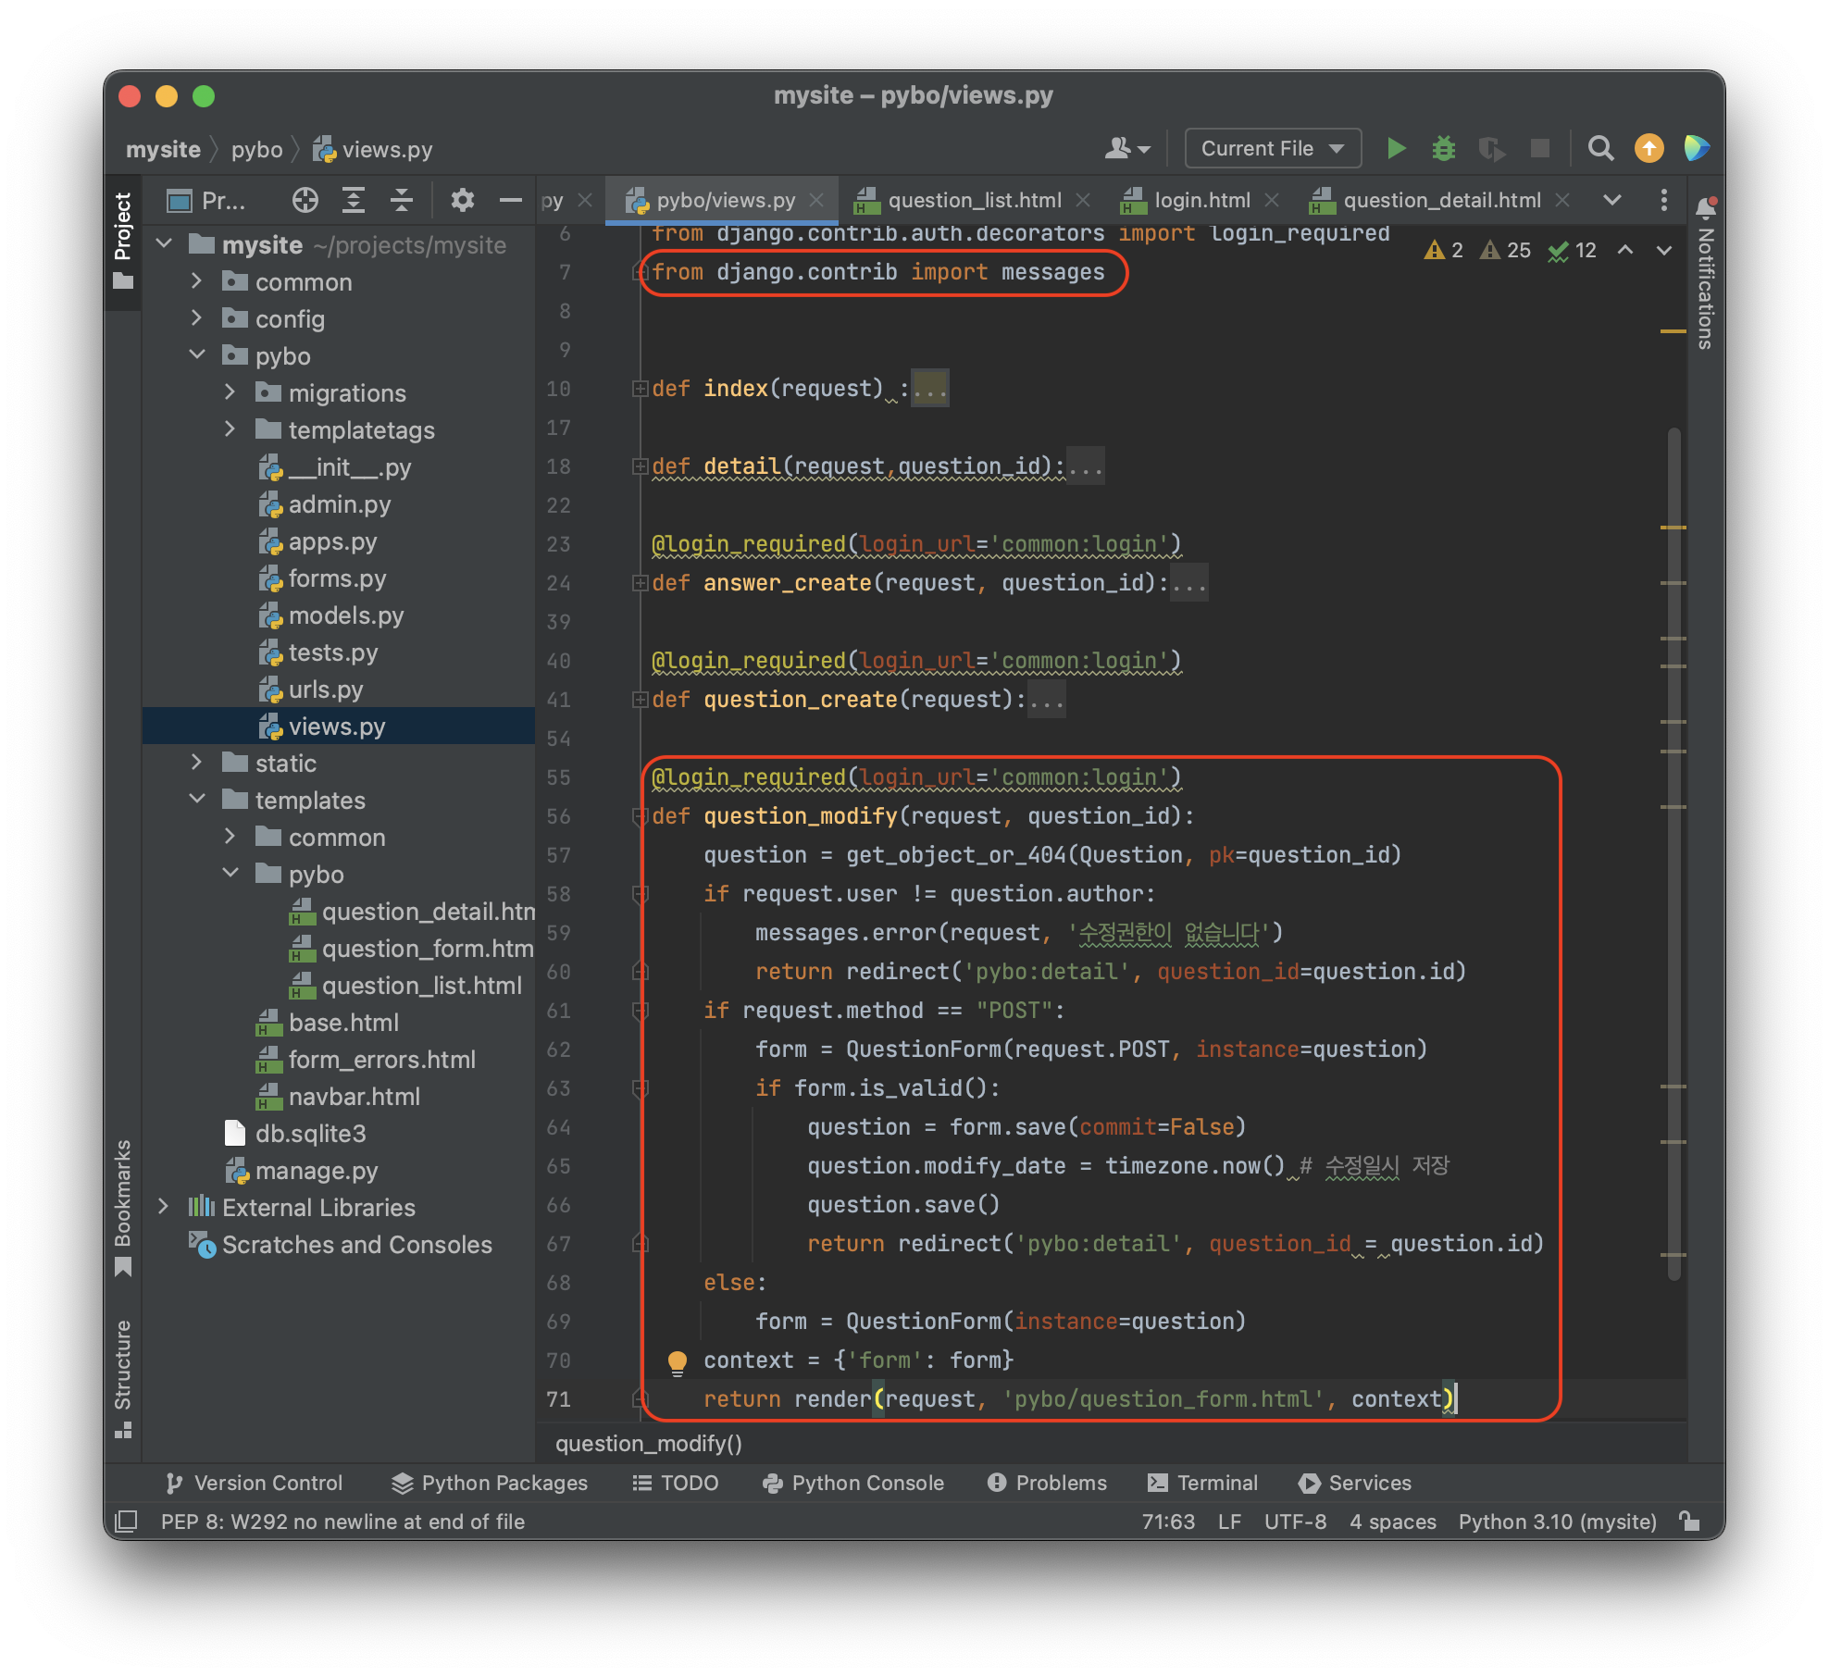Open Search Everywhere magnifier icon
This screenshot has height=1677, width=1829.
1600,148
